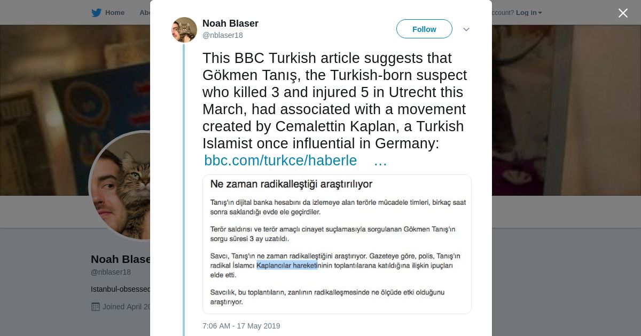
Task: Click the Joined April date text
Action: pyautogui.click(x=127, y=307)
